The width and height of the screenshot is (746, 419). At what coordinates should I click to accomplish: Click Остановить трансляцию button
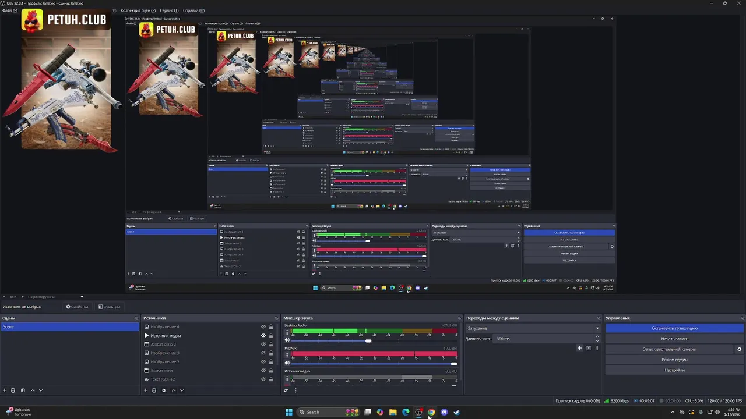coord(674,328)
